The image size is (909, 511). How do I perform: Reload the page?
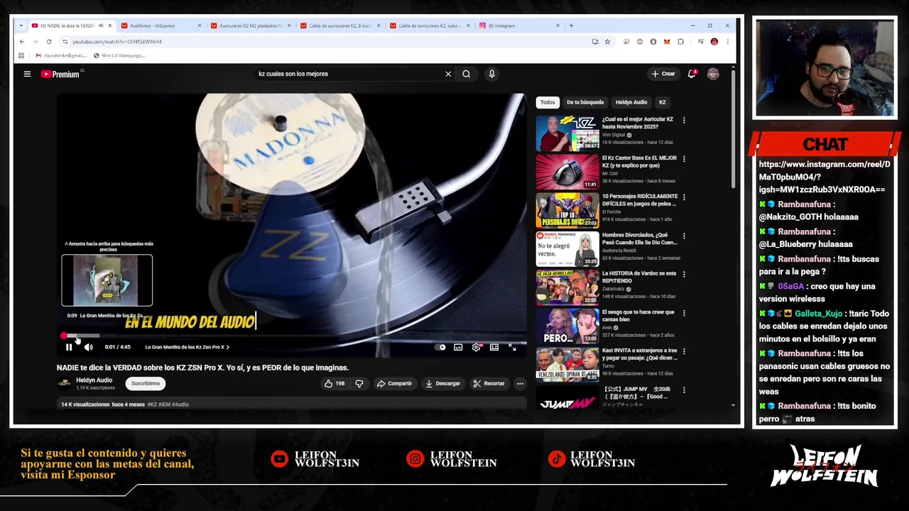[49, 42]
